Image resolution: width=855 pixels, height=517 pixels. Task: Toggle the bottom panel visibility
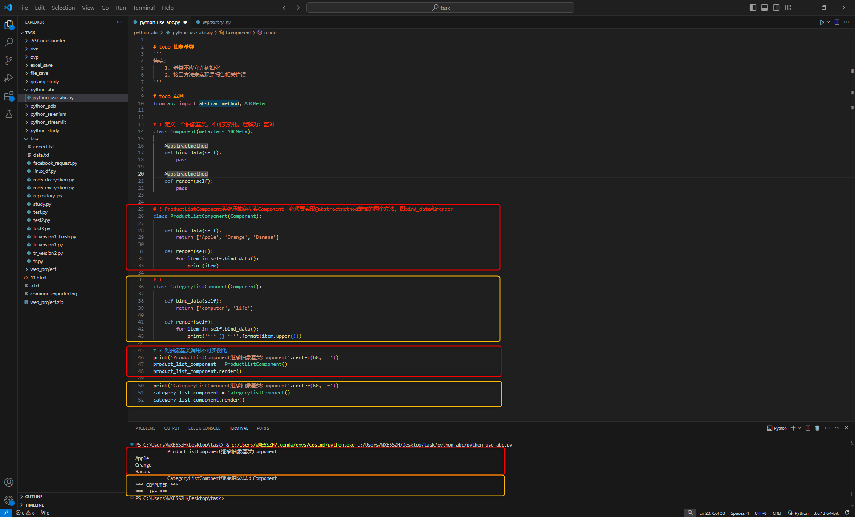(x=765, y=8)
